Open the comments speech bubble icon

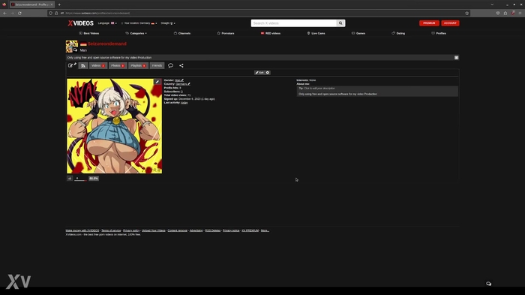click(170, 66)
